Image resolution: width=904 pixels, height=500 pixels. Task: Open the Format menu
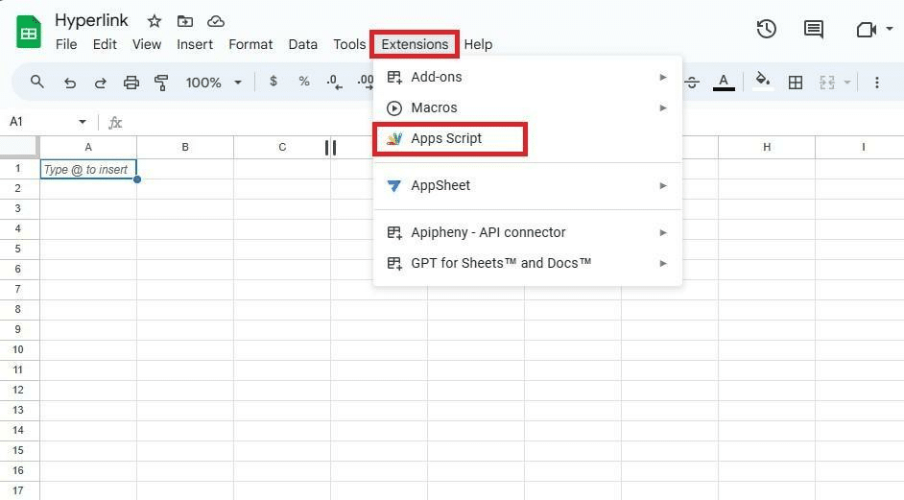click(x=250, y=44)
